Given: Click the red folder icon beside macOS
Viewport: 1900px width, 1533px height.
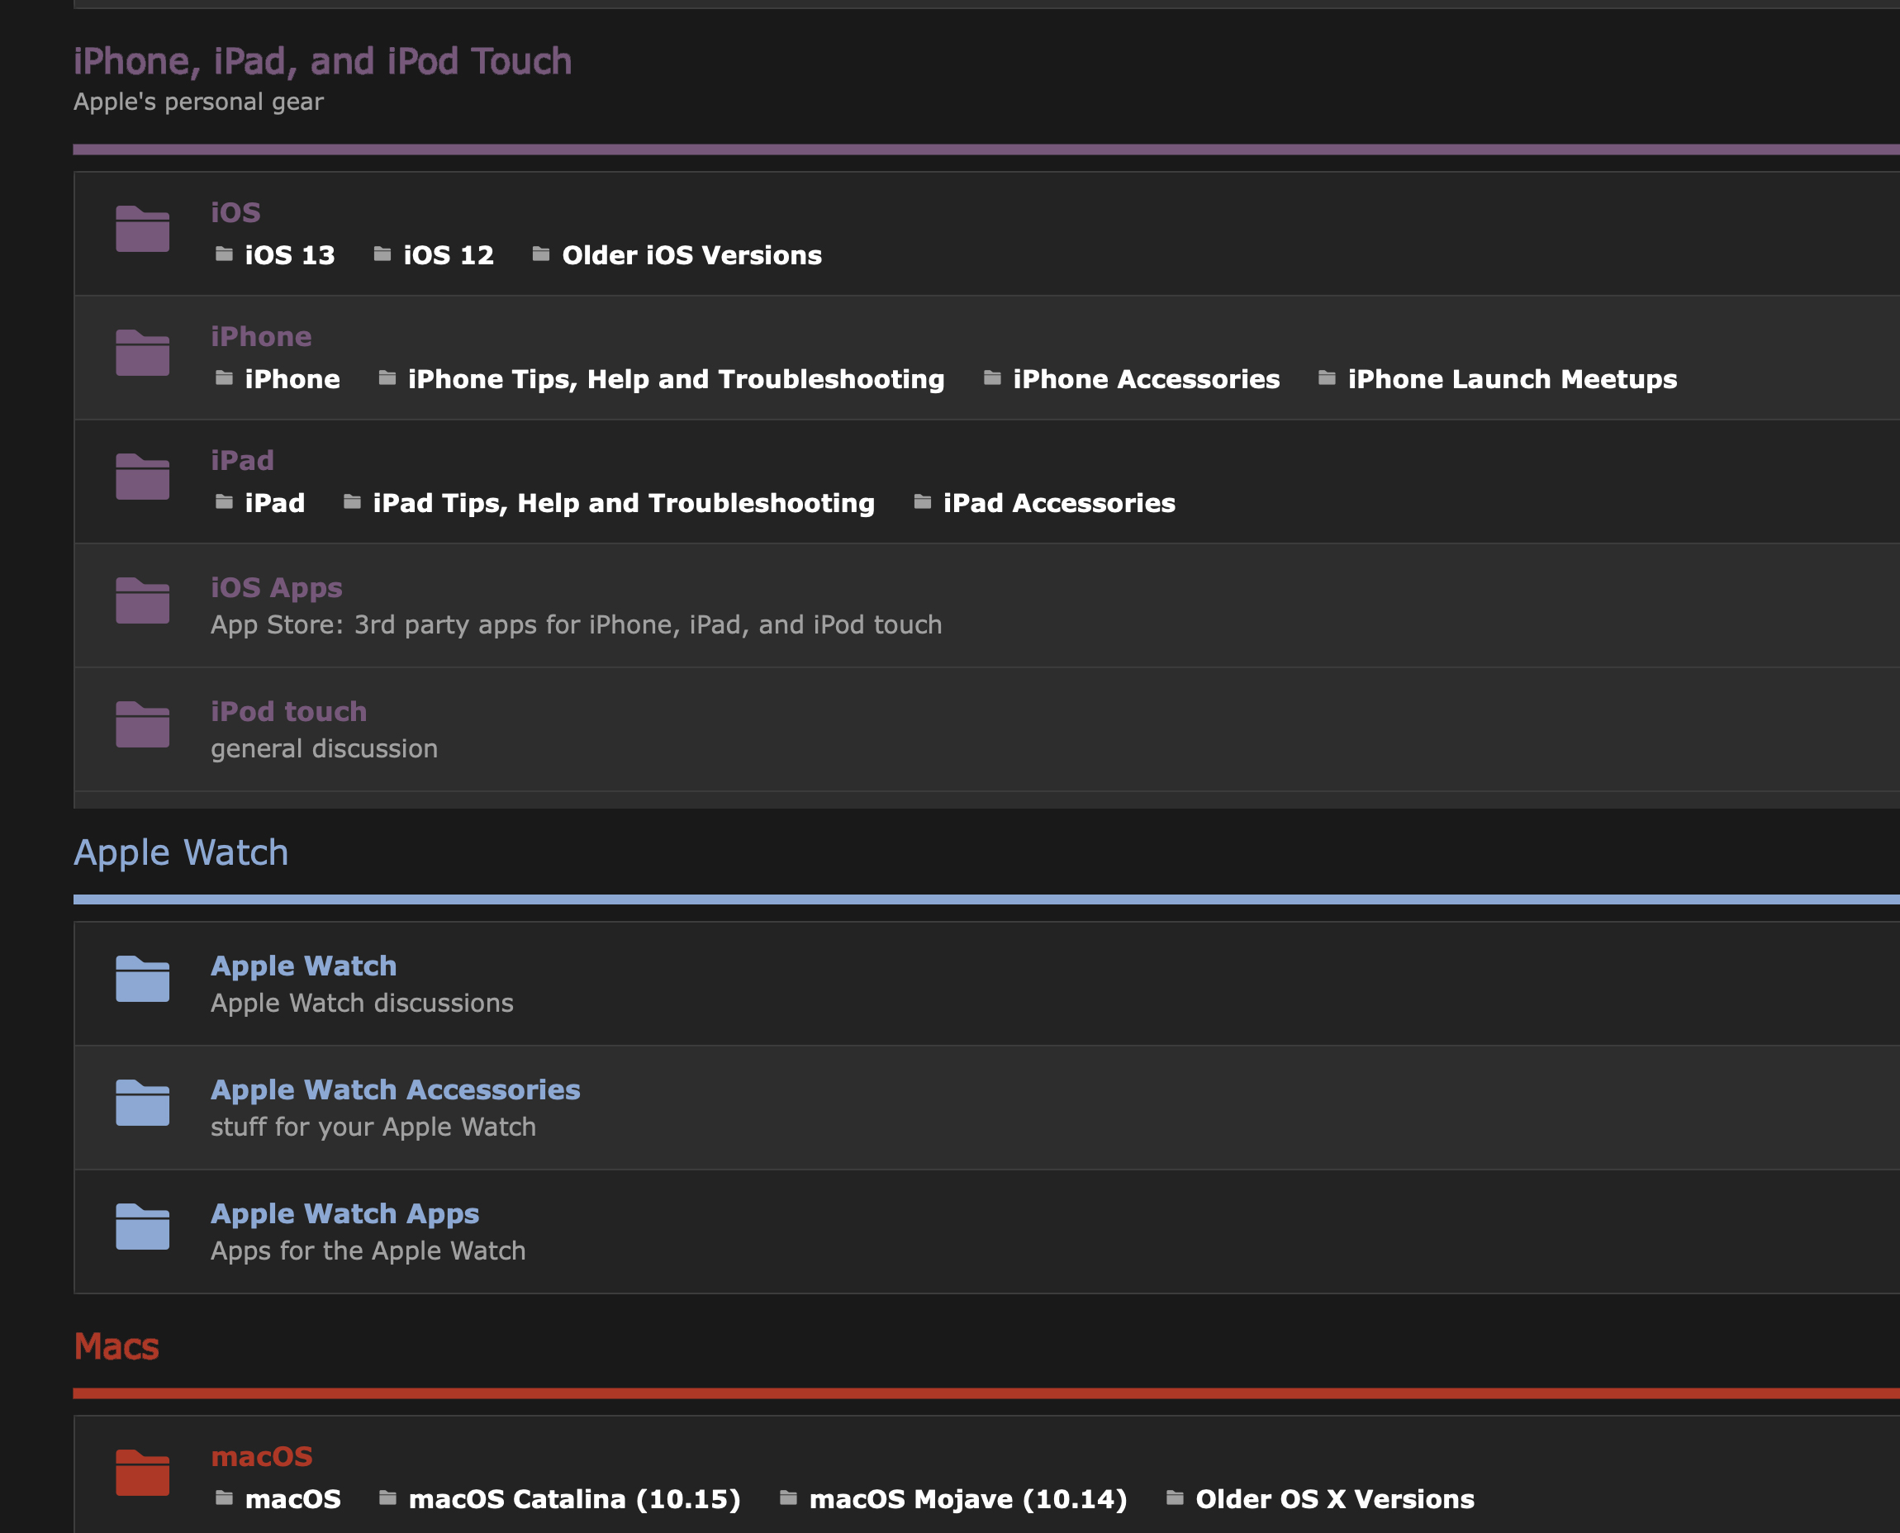Looking at the screenshot, I should [x=142, y=1472].
